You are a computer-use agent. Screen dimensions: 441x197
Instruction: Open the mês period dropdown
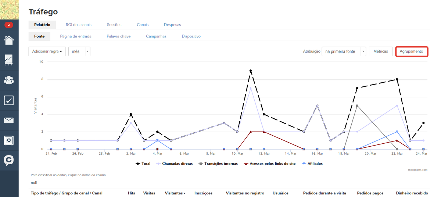click(x=79, y=51)
